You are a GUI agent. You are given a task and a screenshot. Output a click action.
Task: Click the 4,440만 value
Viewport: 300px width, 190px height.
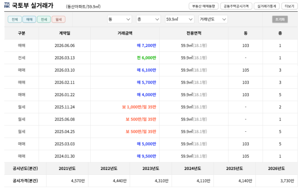coord(120,181)
